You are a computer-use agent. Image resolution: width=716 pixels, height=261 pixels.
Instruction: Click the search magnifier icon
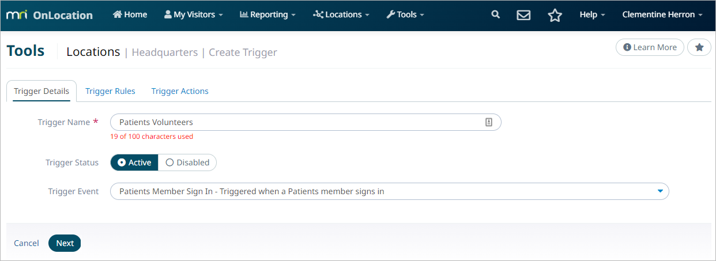495,15
